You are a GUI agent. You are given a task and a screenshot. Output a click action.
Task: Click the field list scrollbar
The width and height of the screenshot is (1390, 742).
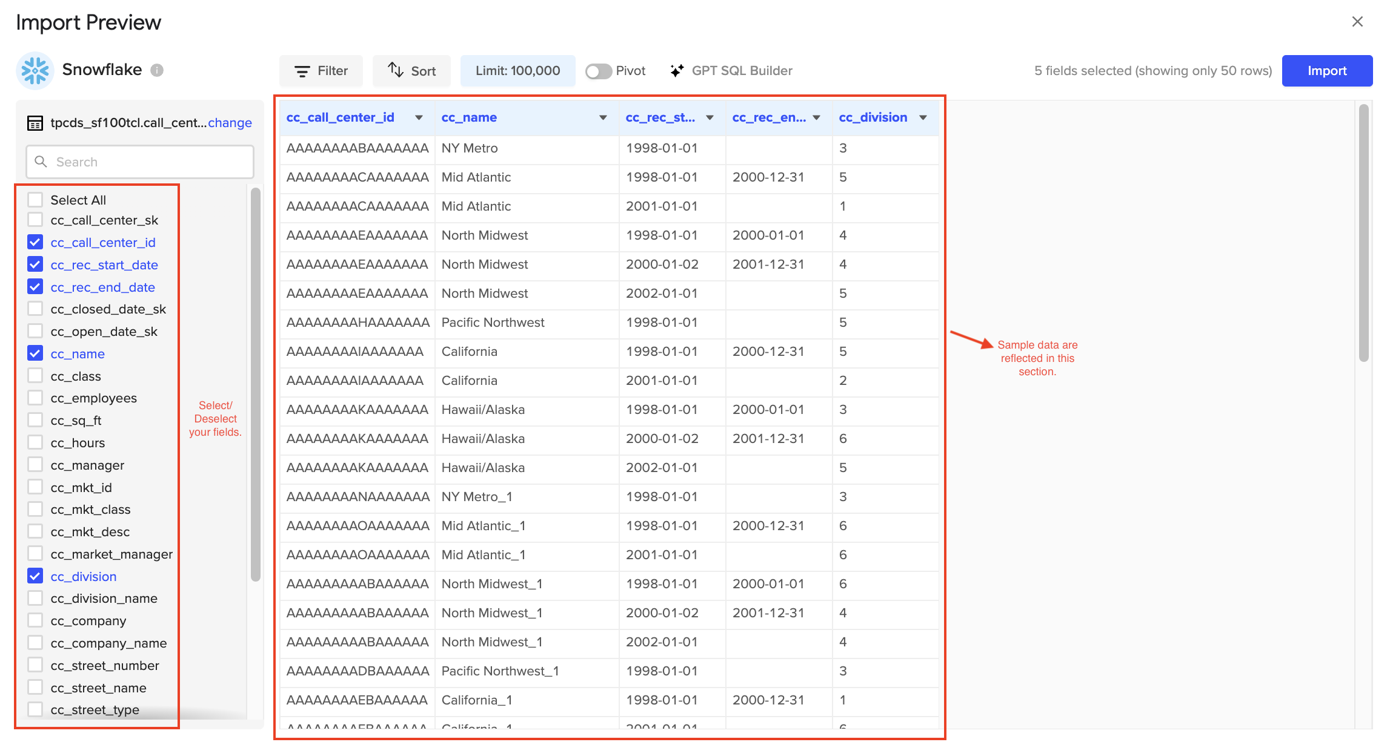click(x=256, y=384)
